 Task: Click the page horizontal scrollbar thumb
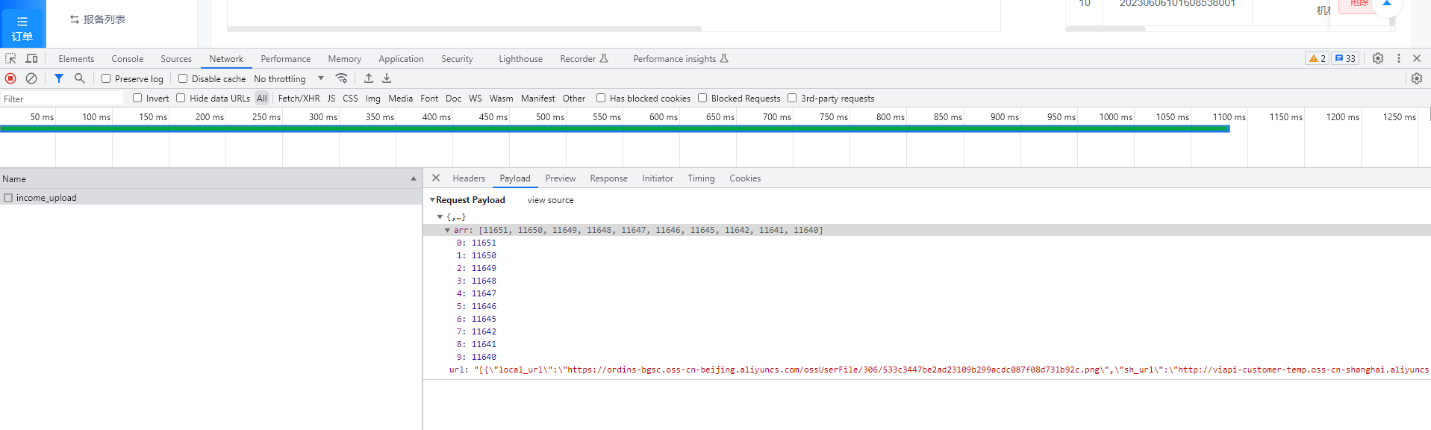(x=464, y=29)
